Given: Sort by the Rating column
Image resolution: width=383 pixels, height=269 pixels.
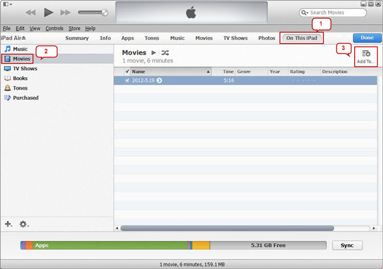Looking at the screenshot, I should pos(304,71).
